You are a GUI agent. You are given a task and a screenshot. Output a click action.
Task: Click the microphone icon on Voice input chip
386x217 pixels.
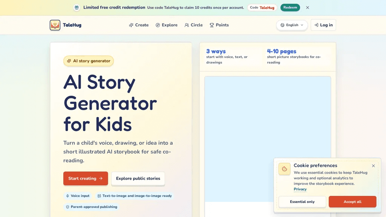click(67, 196)
